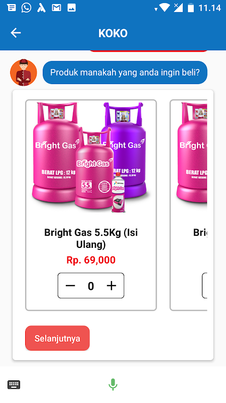Tap the Bright Gas 5.5Kg (Isi Ulang) title

tap(91, 238)
